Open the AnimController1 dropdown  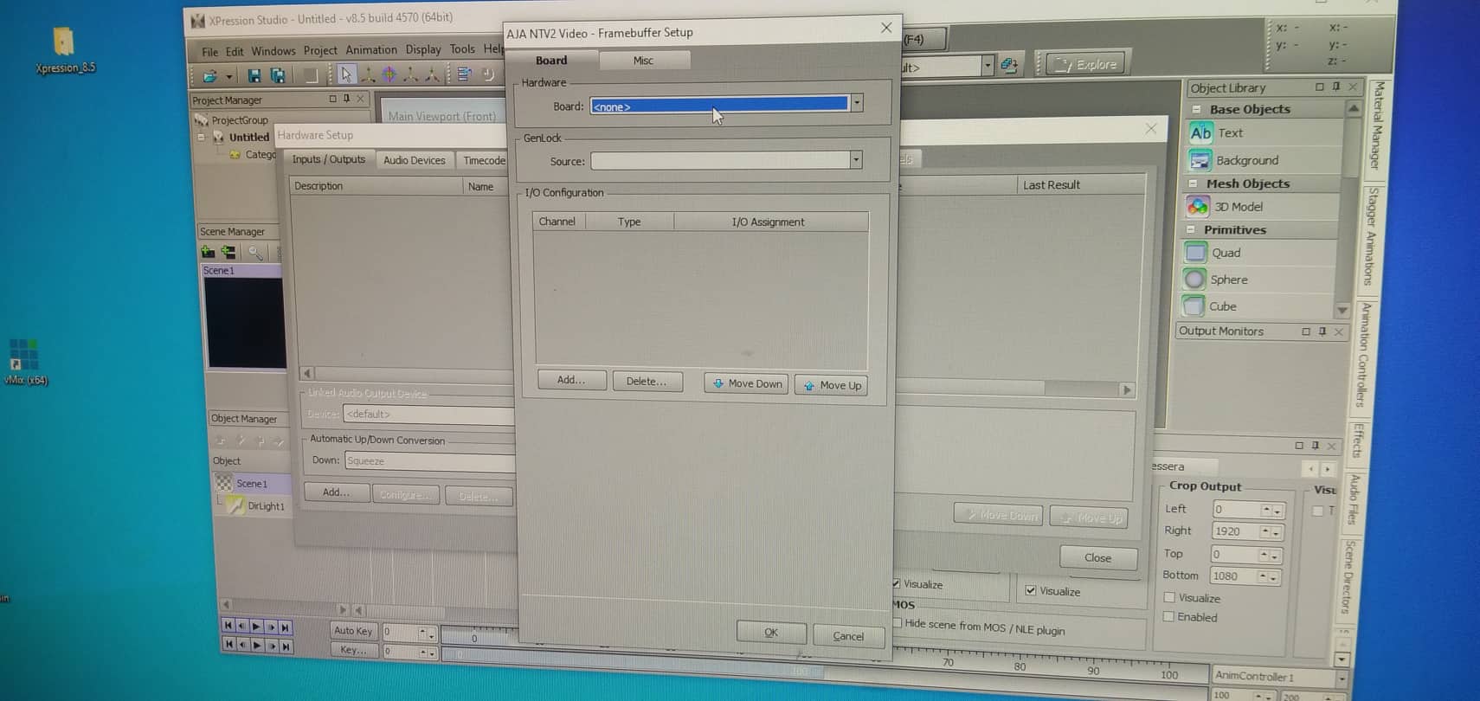(1342, 678)
